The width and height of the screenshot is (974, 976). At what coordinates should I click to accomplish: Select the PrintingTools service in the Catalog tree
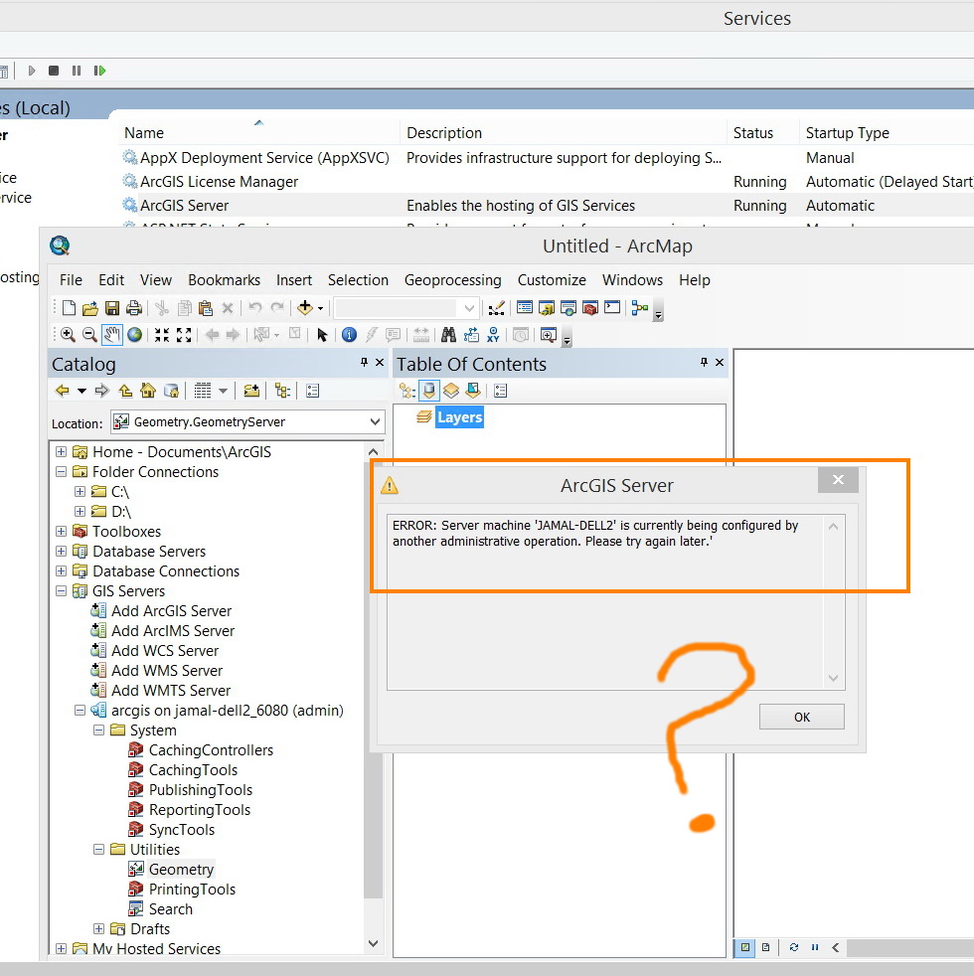192,890
